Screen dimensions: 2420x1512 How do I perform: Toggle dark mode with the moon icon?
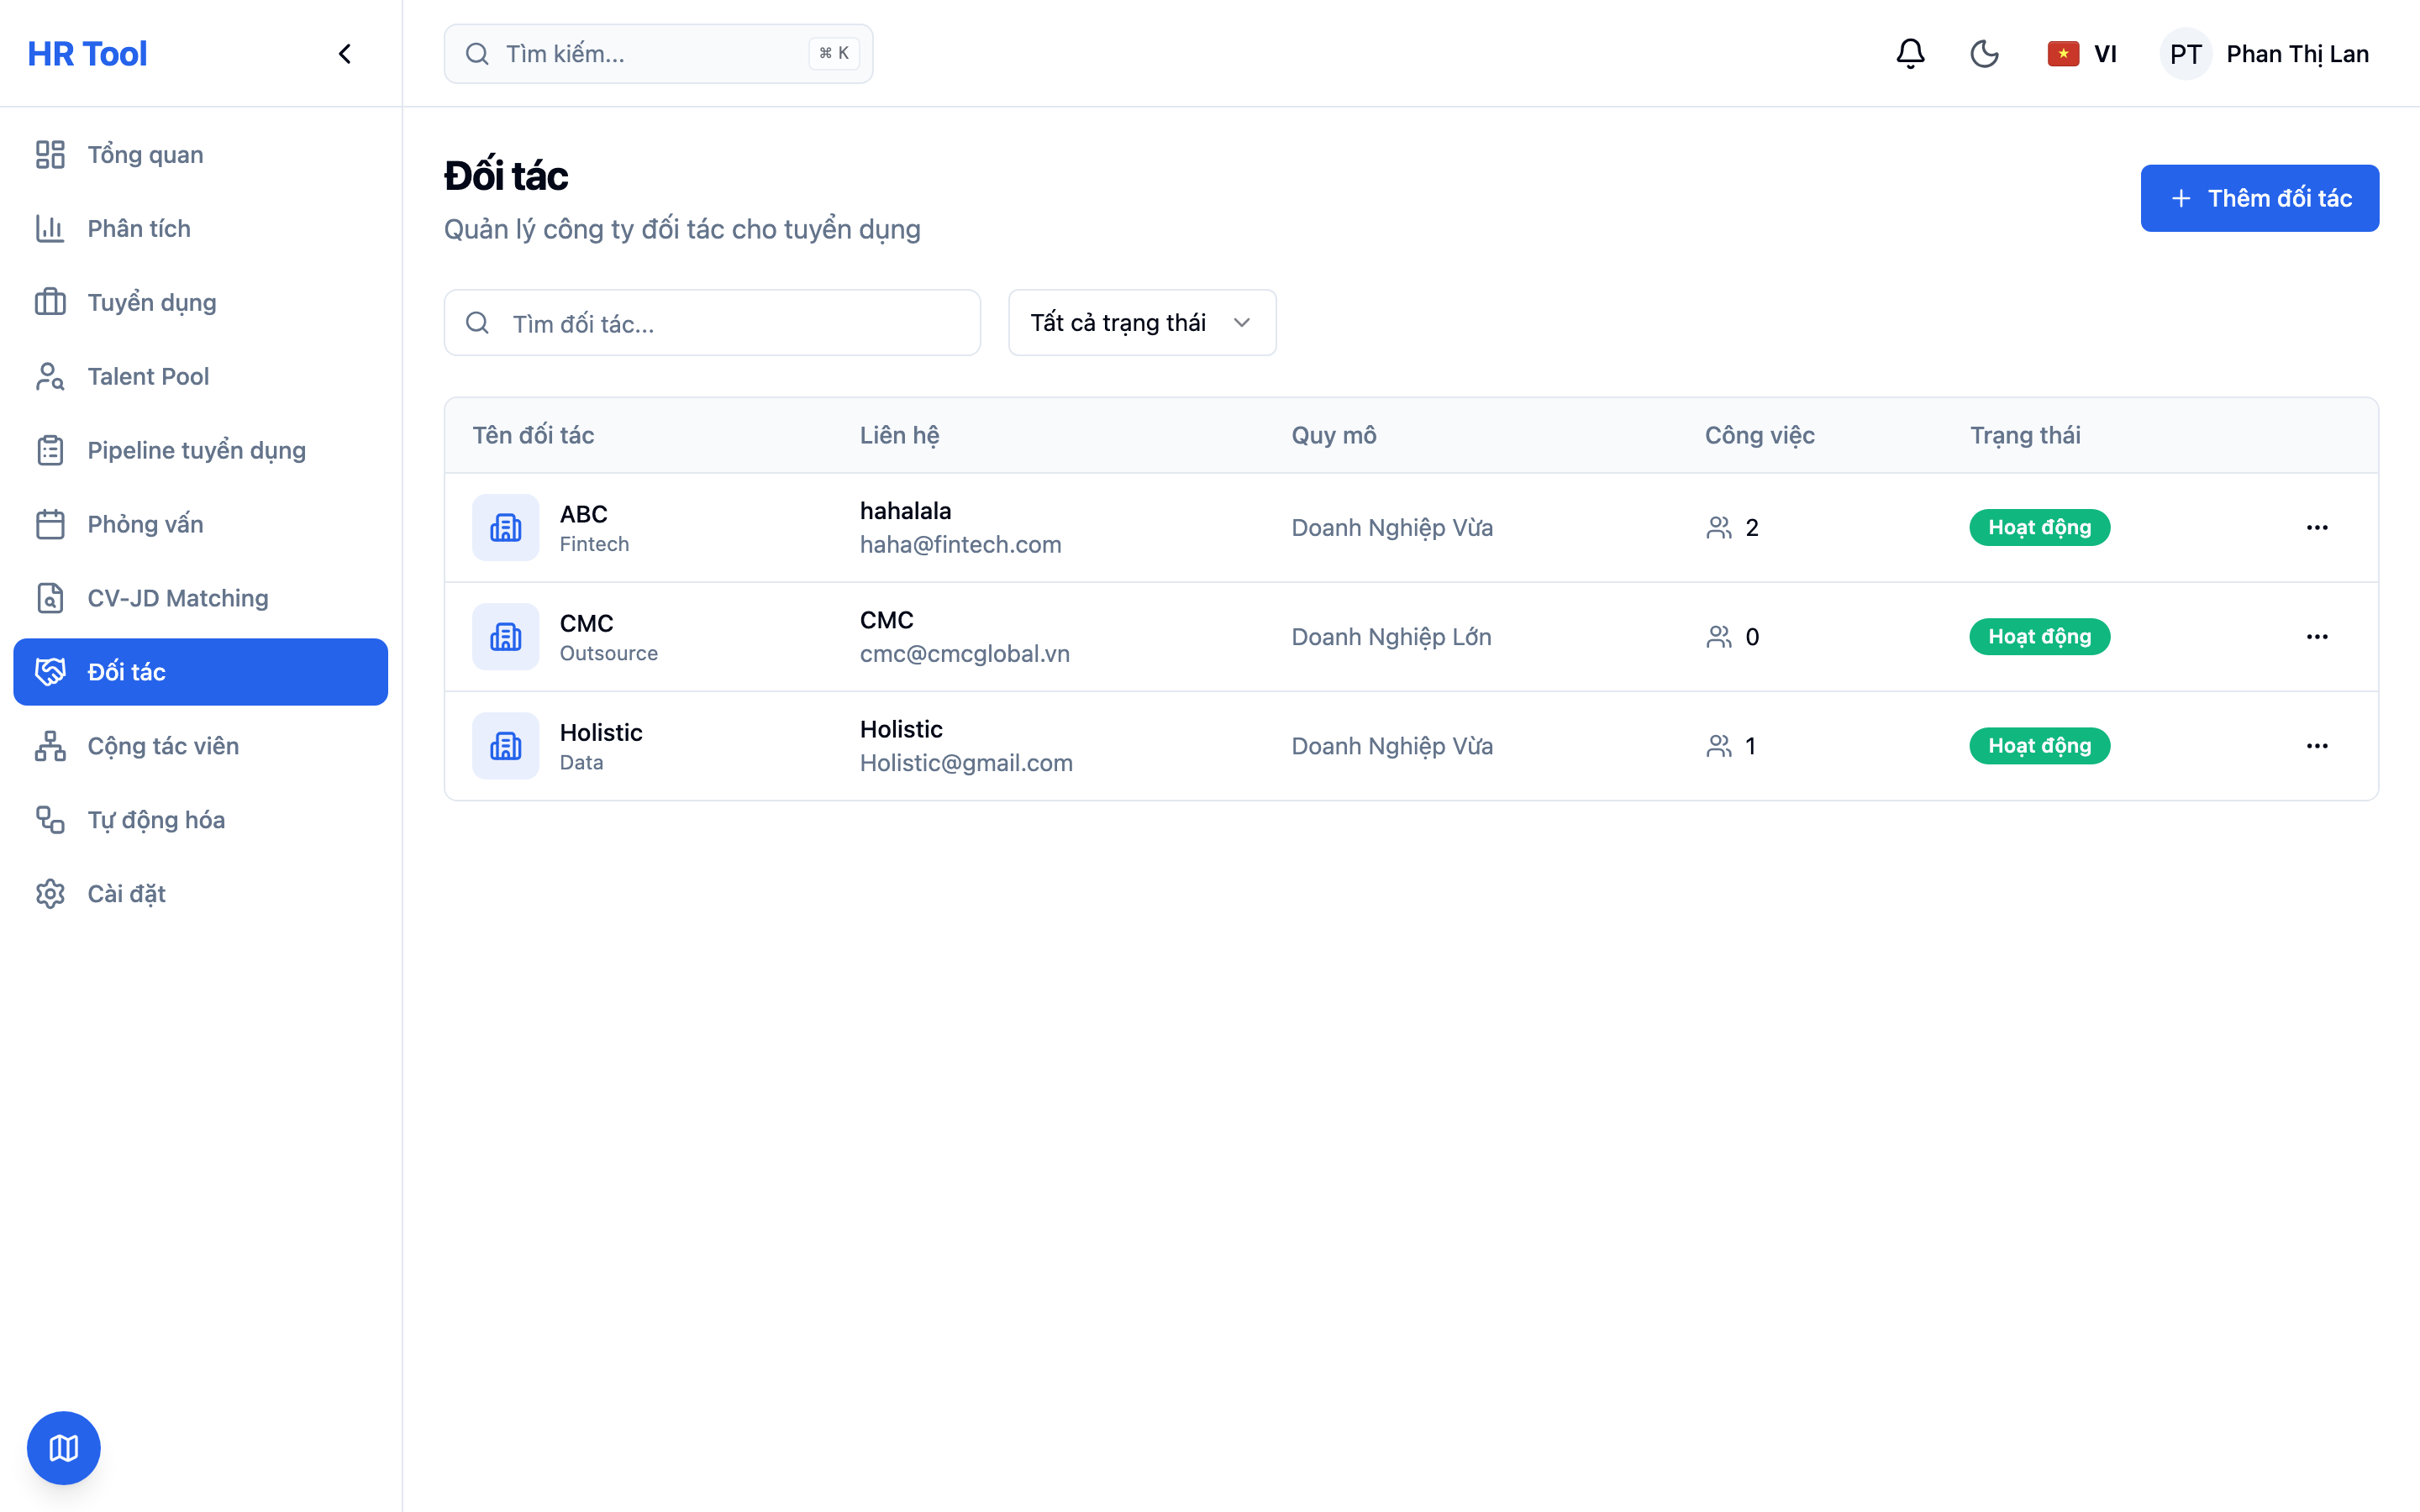click(1984, 54)
